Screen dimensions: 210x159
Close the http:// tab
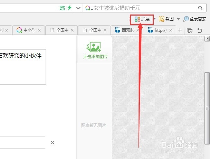[x=171, y=30]
